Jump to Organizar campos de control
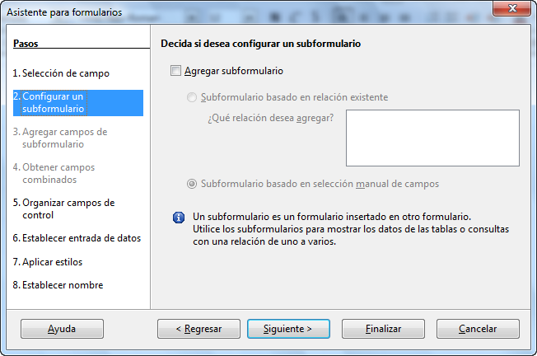The image size is (537, 356). pos(63,208)
